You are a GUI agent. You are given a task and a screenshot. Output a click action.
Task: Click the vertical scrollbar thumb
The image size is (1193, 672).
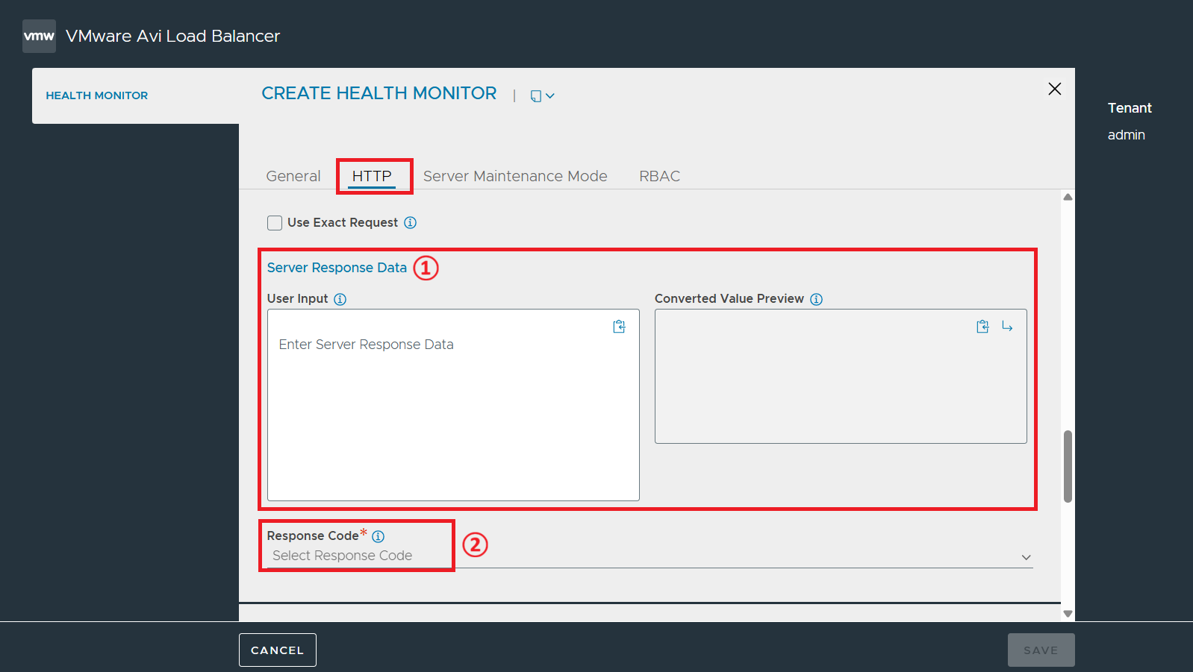[x=1068, y=466]
